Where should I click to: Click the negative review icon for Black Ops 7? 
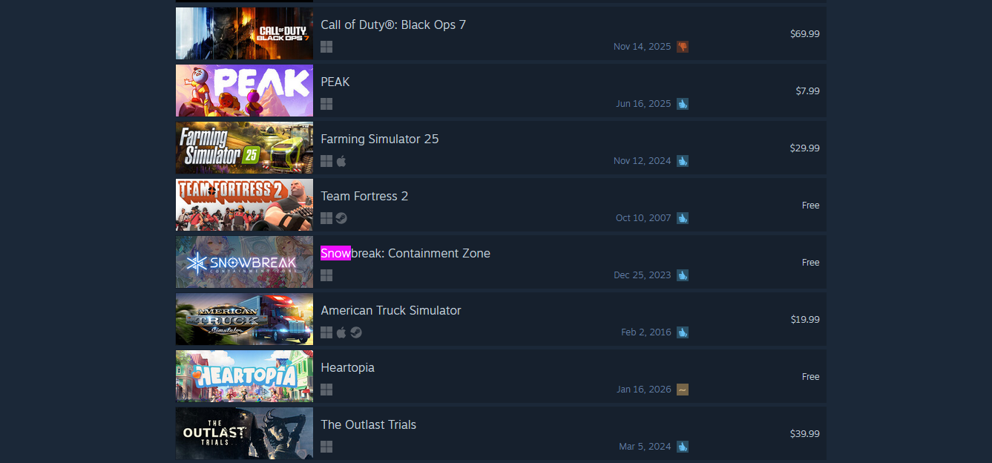point(683,47)
